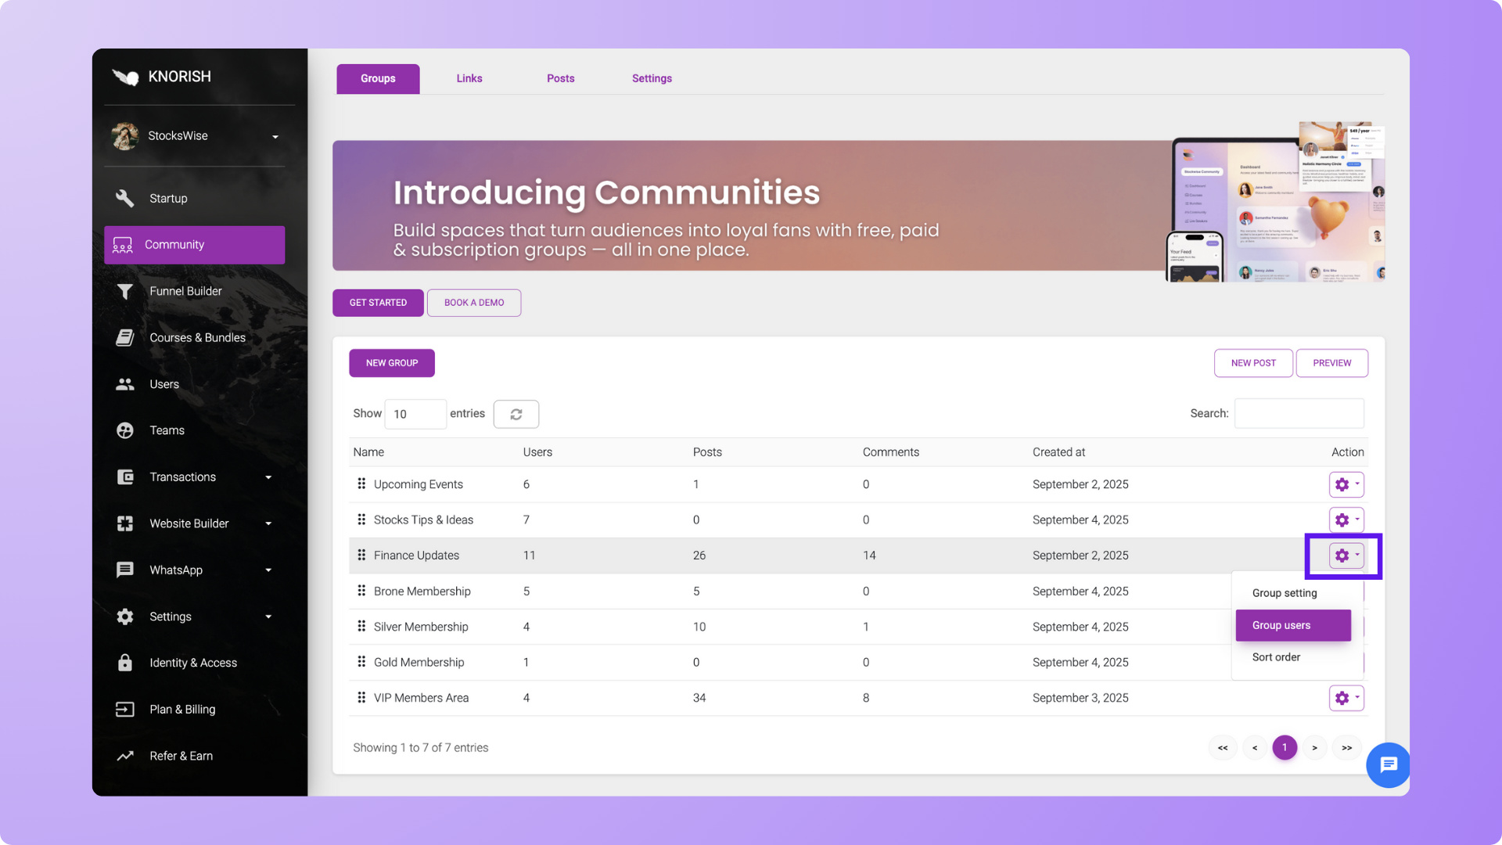Expand the Transactions sidebar submenu

tap(268, 477)
